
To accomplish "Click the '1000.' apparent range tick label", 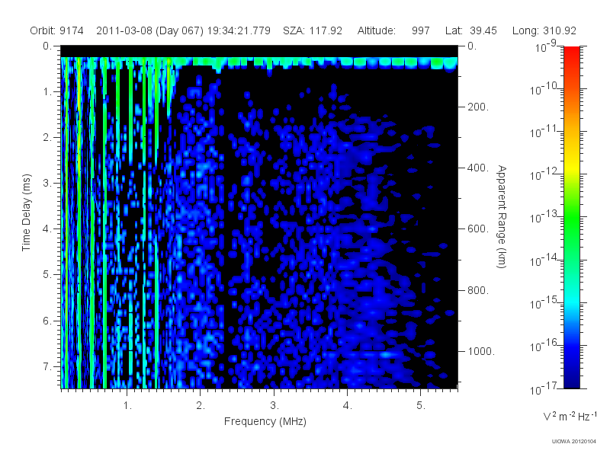I will [480, 351].
